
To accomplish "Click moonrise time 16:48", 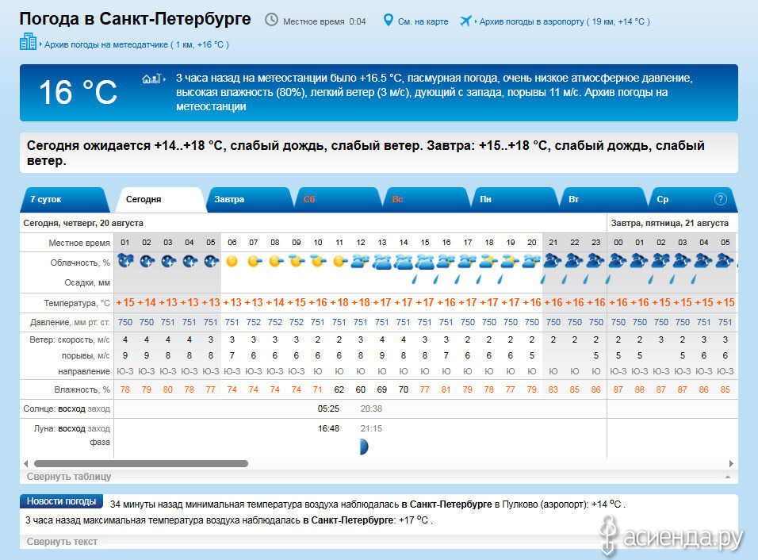I will pos(328,428).
